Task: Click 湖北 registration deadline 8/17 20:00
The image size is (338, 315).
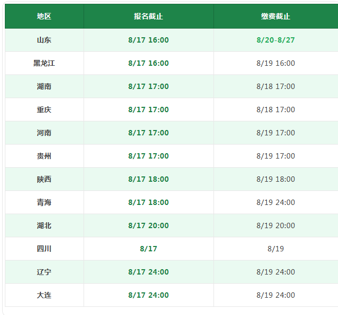Action: [149, 225]
